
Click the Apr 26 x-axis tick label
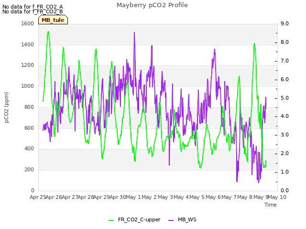point(54,197)
